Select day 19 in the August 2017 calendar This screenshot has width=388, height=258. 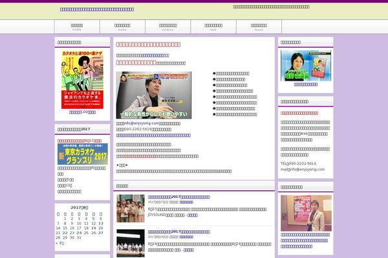(94, 228)
